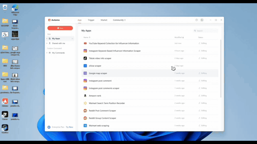Click the Reddit Group Content Scraper icon
257x144 pixels.
(85, 118)
